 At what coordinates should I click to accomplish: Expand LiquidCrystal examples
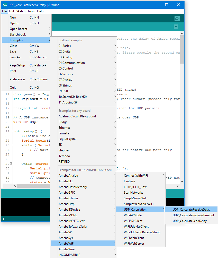coord(84,139)
